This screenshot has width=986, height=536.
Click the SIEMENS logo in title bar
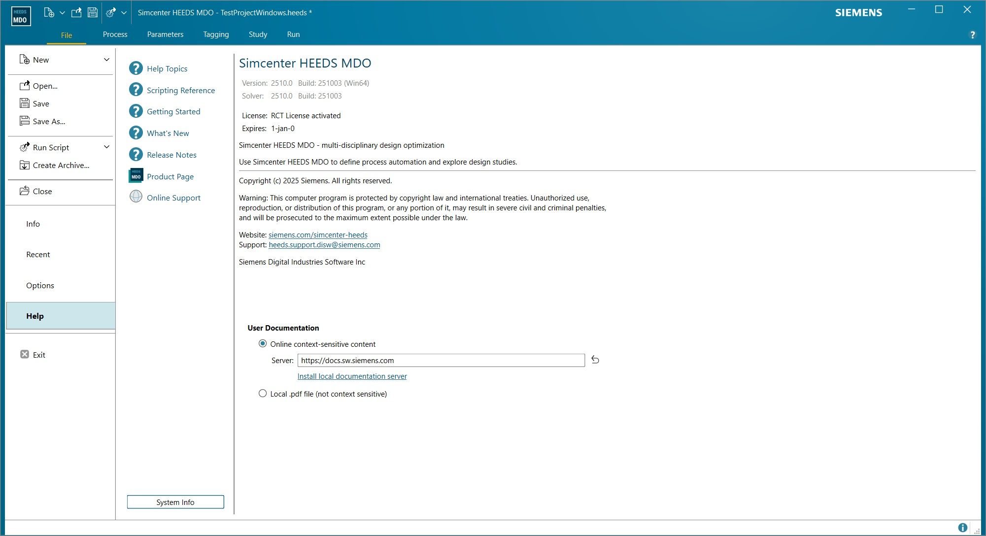click(858, 13)
